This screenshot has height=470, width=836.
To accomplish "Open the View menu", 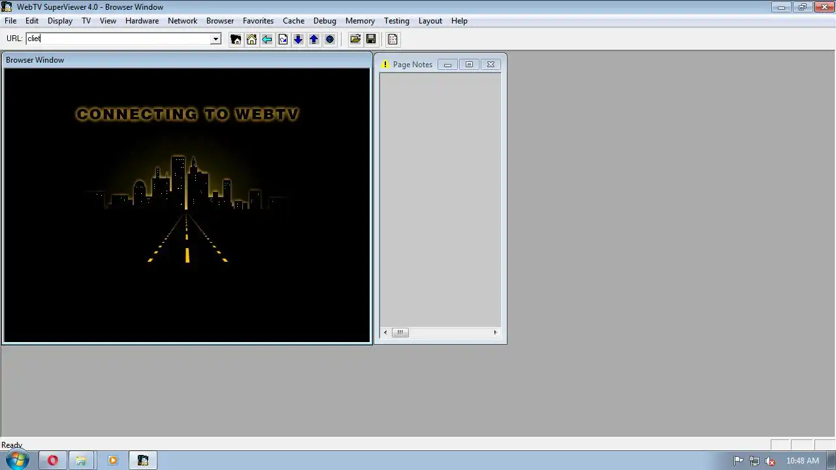I will click(x=108, y=21).
